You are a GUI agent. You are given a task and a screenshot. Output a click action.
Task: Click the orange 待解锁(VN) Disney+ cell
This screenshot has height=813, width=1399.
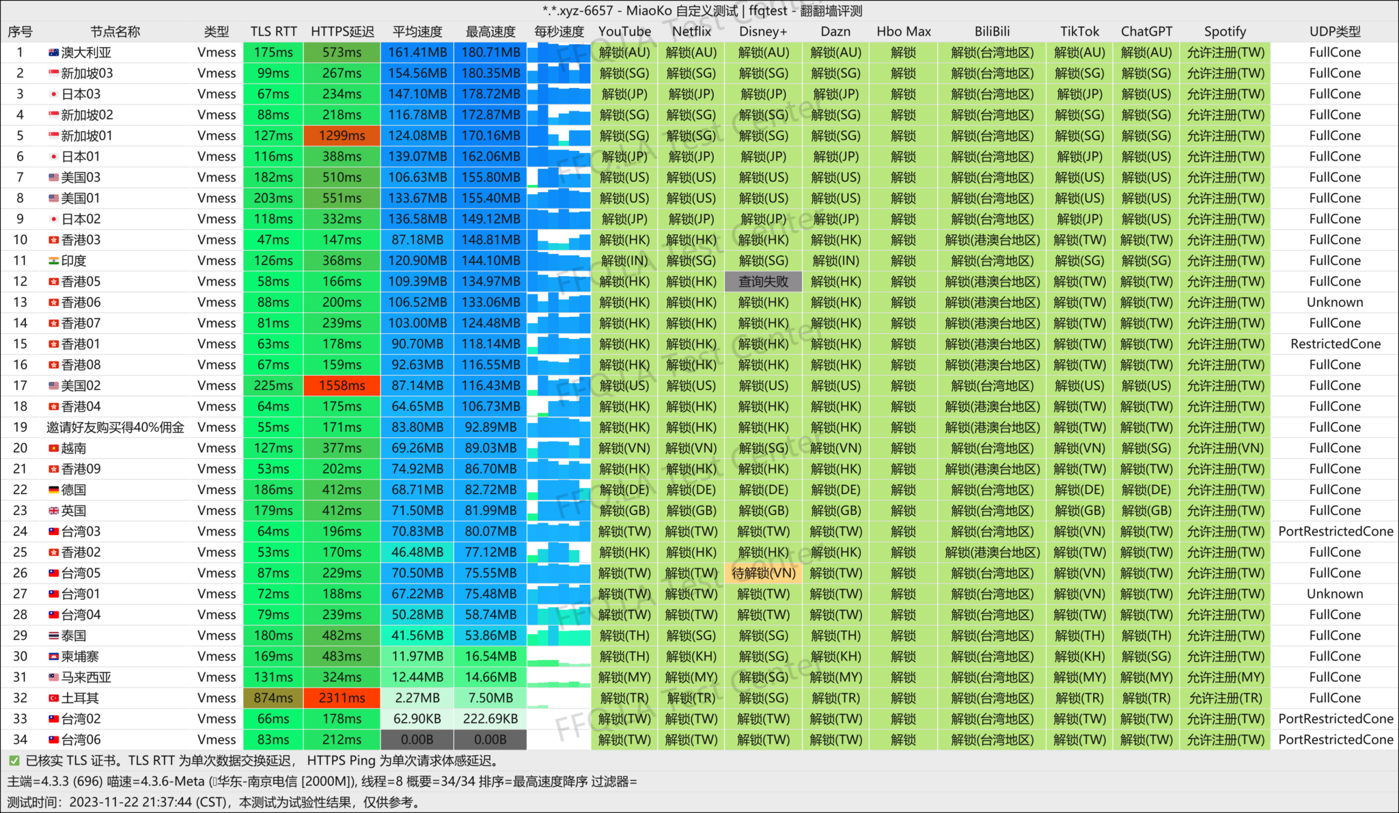click(x=763, y=573)
